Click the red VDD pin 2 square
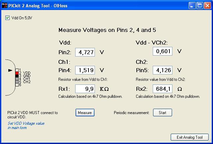The height and width of the screenshot is (144, 213). click(x=17, y=73)
